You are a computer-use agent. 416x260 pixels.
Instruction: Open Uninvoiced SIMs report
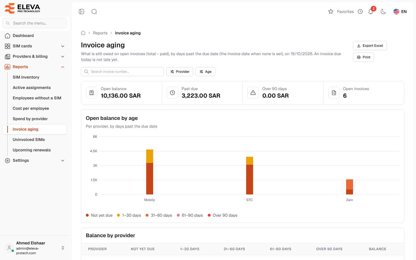29,140
